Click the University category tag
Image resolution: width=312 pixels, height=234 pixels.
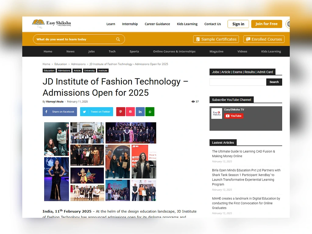89,70
